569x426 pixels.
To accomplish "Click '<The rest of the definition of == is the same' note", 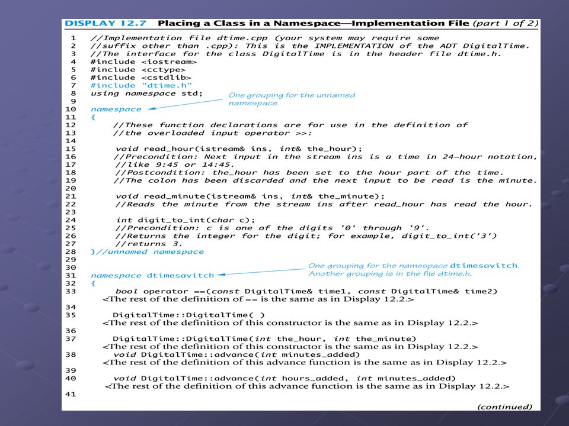I will [258, 299].
